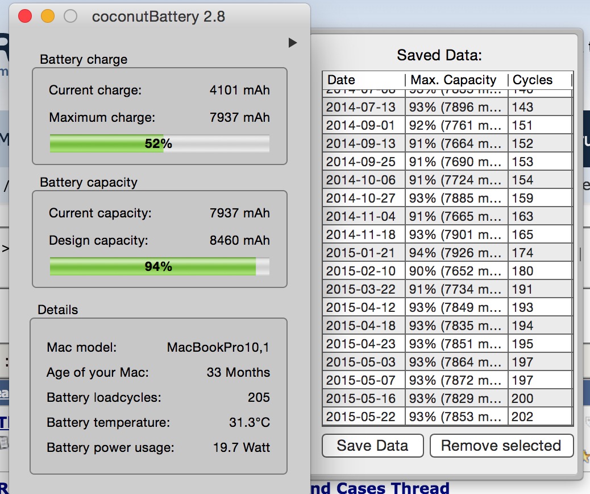
Task: Select the 2015-04-12 saved data row
Action: (447, 307)
